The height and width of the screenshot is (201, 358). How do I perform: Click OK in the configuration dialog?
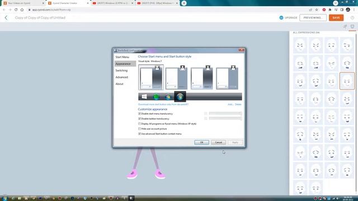coord(201,142)
